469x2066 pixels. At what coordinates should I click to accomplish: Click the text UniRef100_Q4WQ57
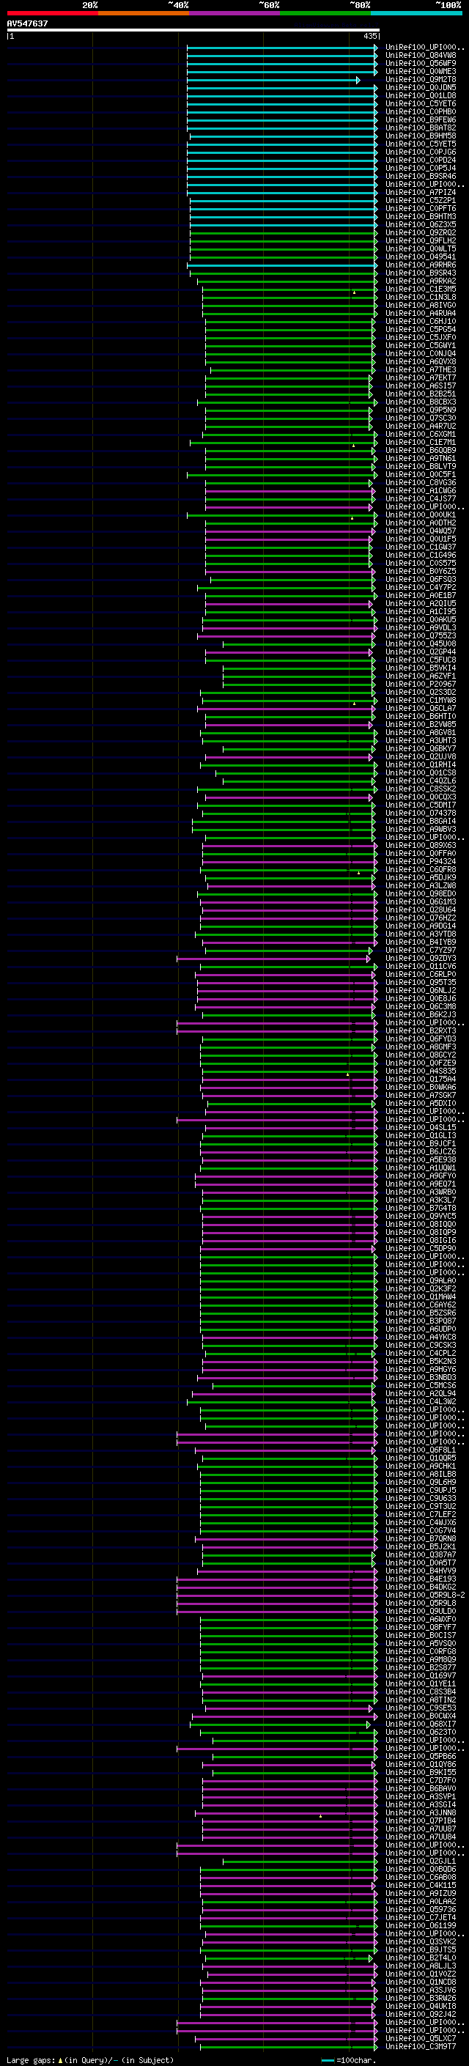421,531
